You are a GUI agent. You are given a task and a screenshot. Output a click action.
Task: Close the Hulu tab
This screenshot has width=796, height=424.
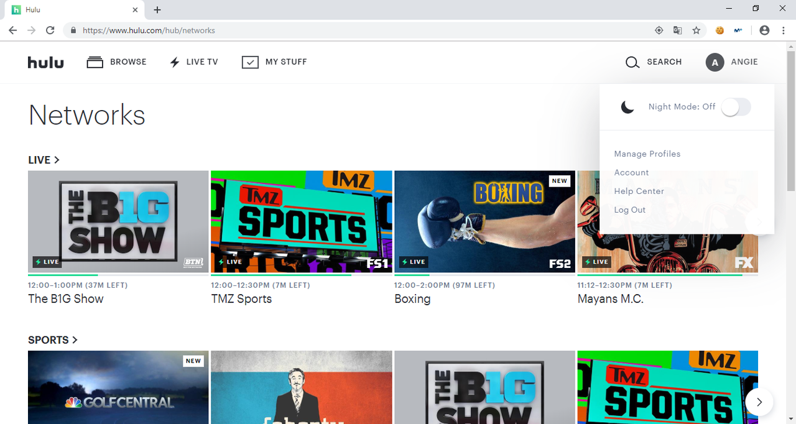point(135,10)
